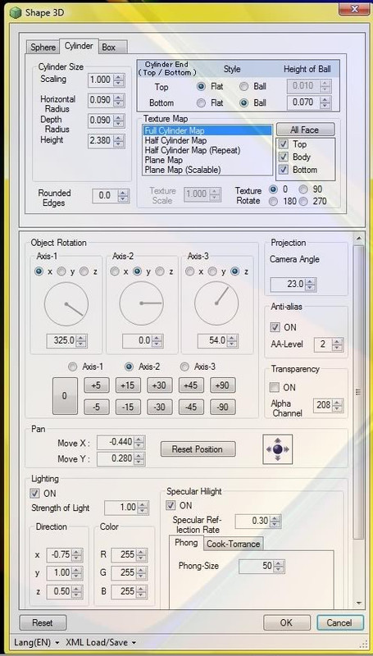Disable the Anti-alias ON checkbox
Screen dimensions: 373x656
click(275, 327)
